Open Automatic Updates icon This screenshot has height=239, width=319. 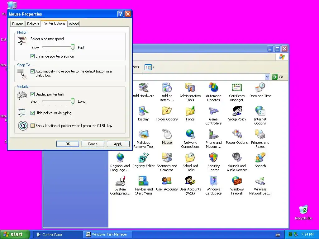213,92
